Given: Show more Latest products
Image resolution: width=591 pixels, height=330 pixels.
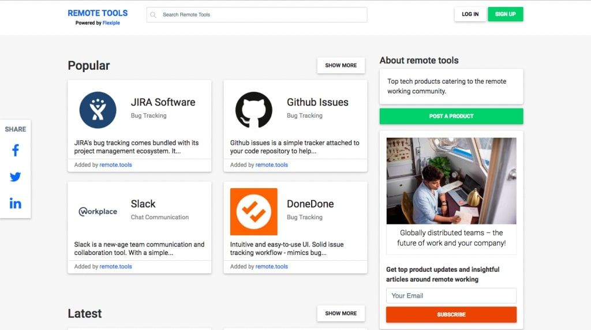Looking at the screenshot, I should point(341,313).
